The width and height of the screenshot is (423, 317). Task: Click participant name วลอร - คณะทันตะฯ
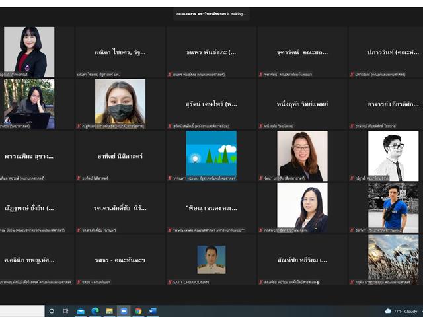coord(120,260)
